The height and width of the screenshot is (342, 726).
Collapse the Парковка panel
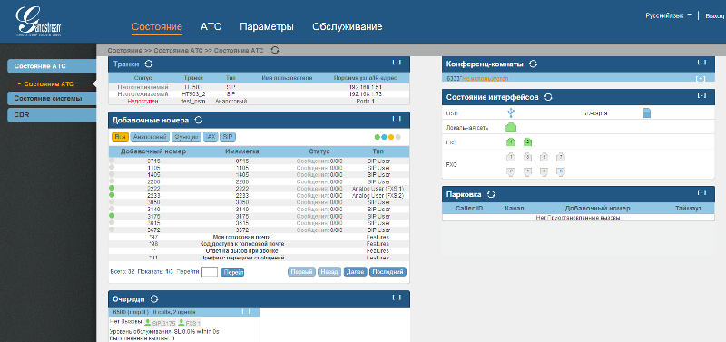pyautogui.click(x=701, y=192)
